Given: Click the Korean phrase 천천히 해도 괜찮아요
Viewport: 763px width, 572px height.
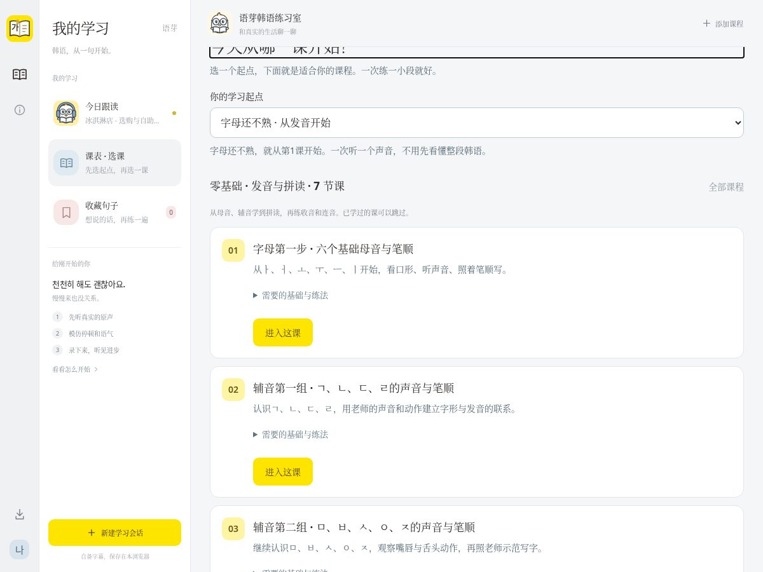Looking at the screenshot, I should [89, 284].
